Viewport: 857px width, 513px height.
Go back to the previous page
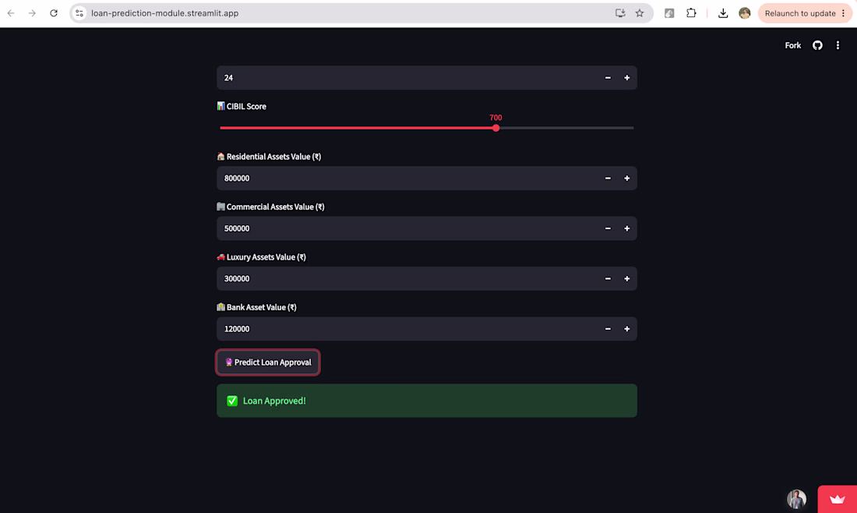(x=11, y=13)
